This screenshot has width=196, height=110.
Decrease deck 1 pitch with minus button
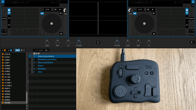[3, 31]
